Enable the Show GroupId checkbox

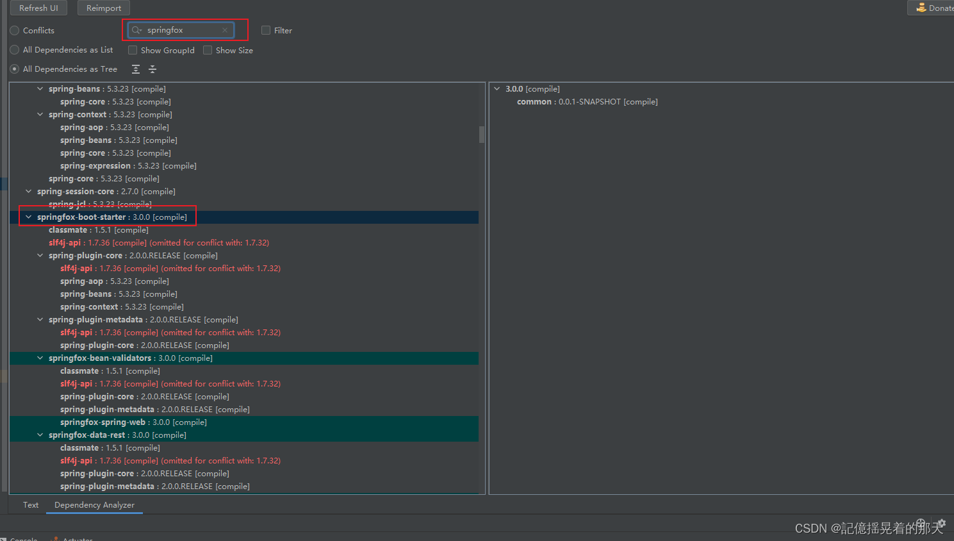133,49
